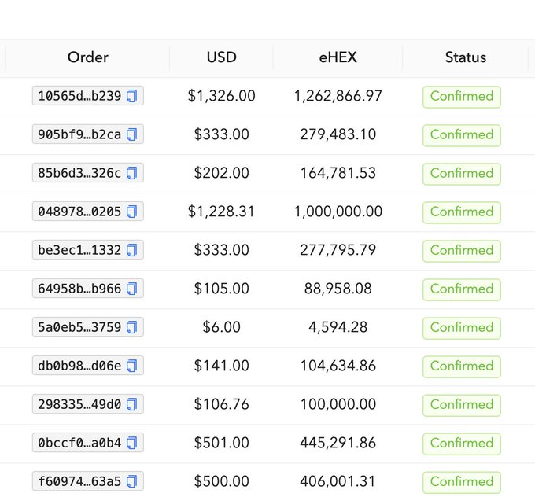The height and width of the screenshot is (497, 535).
Task: Copy order ID 64958b…b966
Action: 131,289
